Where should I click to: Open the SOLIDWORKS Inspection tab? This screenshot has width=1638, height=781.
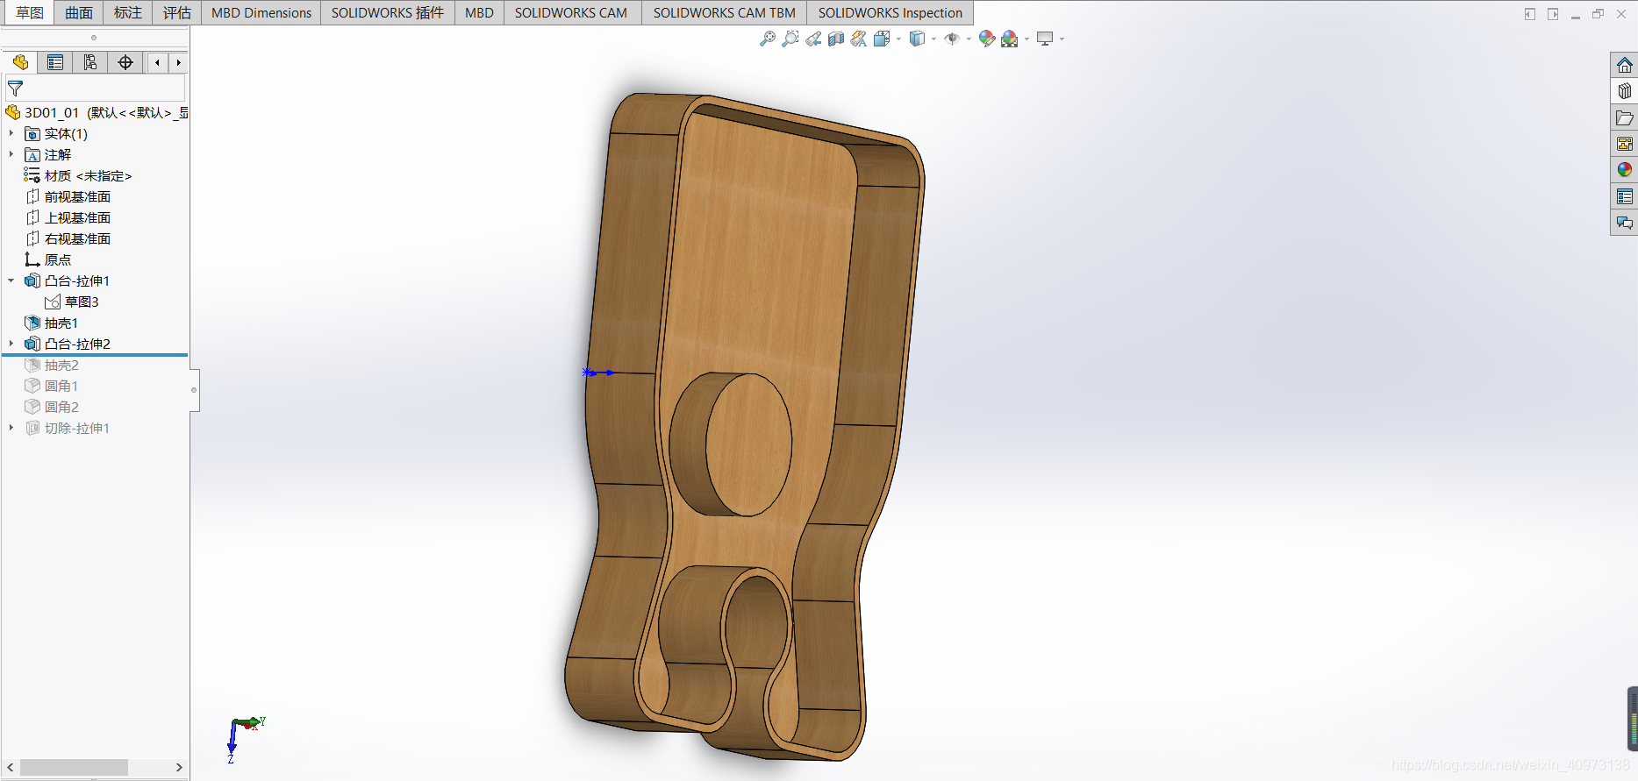[x=891, y=12]
